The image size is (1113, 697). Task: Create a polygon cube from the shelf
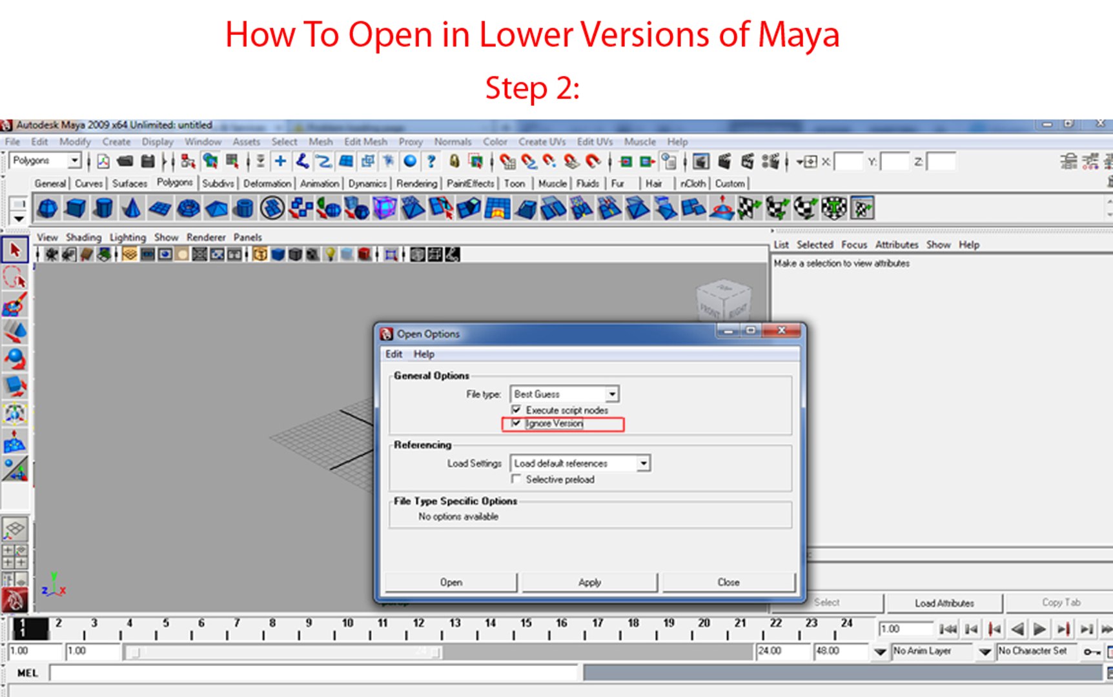76,208
